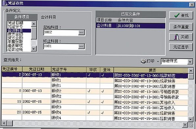Click the 审核 checkmark in voucher 19 row
Image resolution: width=196 pixels, height=129 pixels.
point(89,102)
